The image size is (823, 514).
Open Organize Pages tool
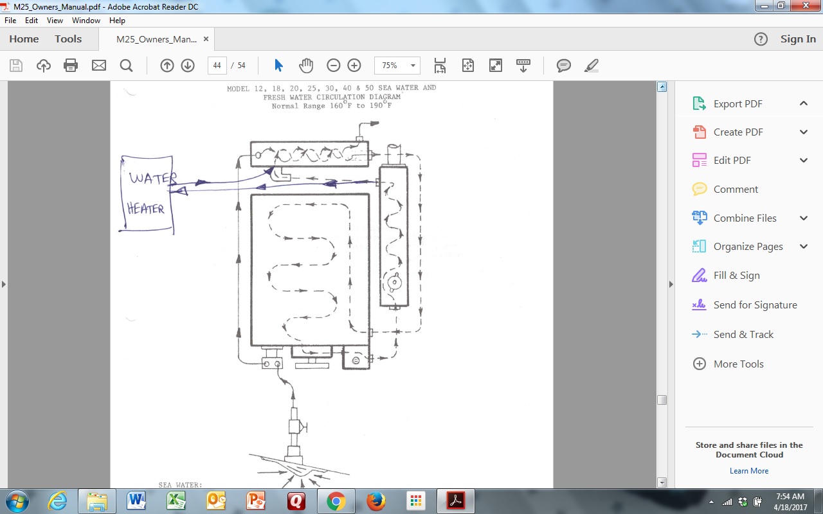click(748, 246)
